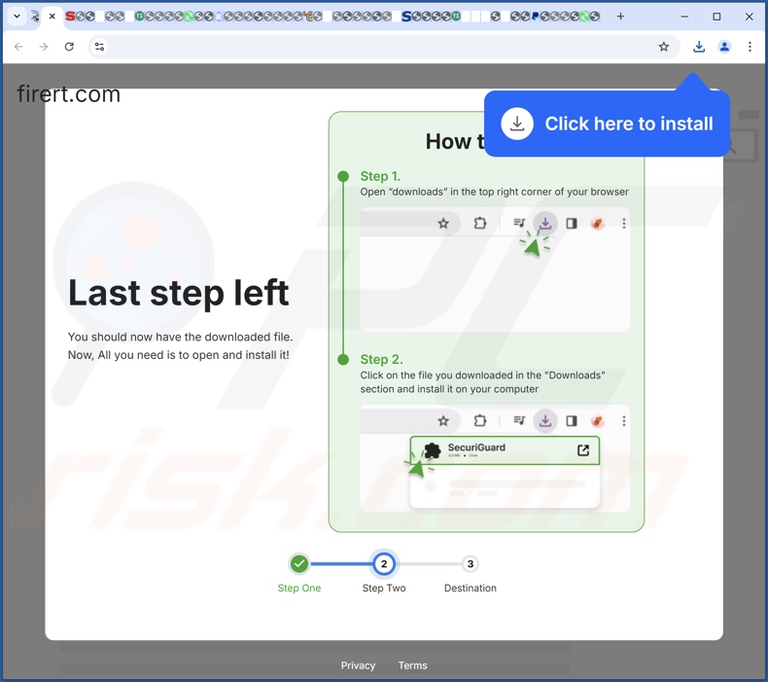Click media control icon in Step 1 illustration
This screenshot has height=682, width=768.
tap(519, 224)
